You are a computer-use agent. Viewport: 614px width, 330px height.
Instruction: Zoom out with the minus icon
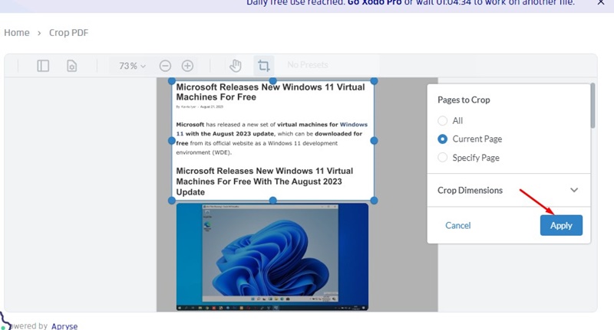coord(165,66)
